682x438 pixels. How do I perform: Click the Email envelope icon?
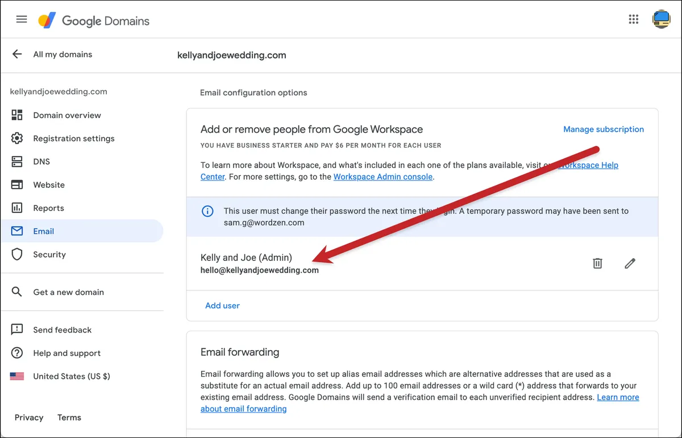[x=17, y=231]
